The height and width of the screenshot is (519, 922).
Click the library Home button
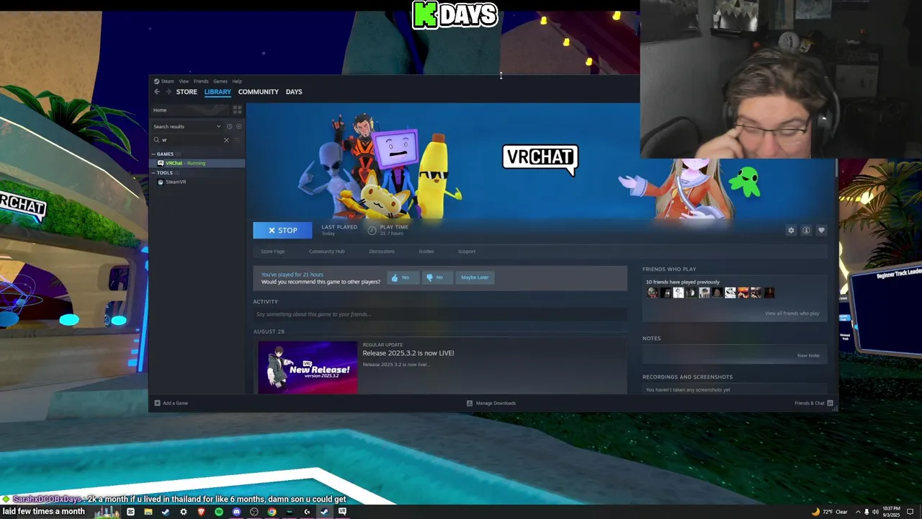coord(189,110)
